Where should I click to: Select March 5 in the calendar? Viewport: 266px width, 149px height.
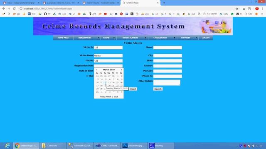(106, 79)
